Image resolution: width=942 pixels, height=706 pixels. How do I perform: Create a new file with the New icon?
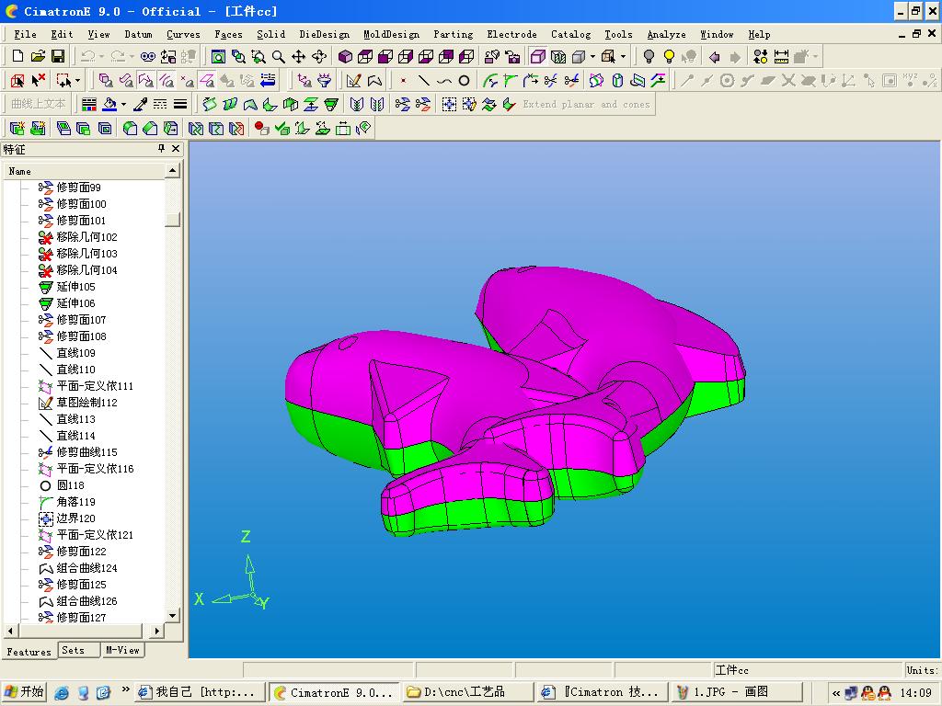point(17,56)
